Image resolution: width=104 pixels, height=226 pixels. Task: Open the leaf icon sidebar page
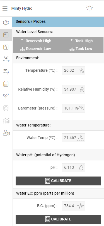click(x=6, y=23)
